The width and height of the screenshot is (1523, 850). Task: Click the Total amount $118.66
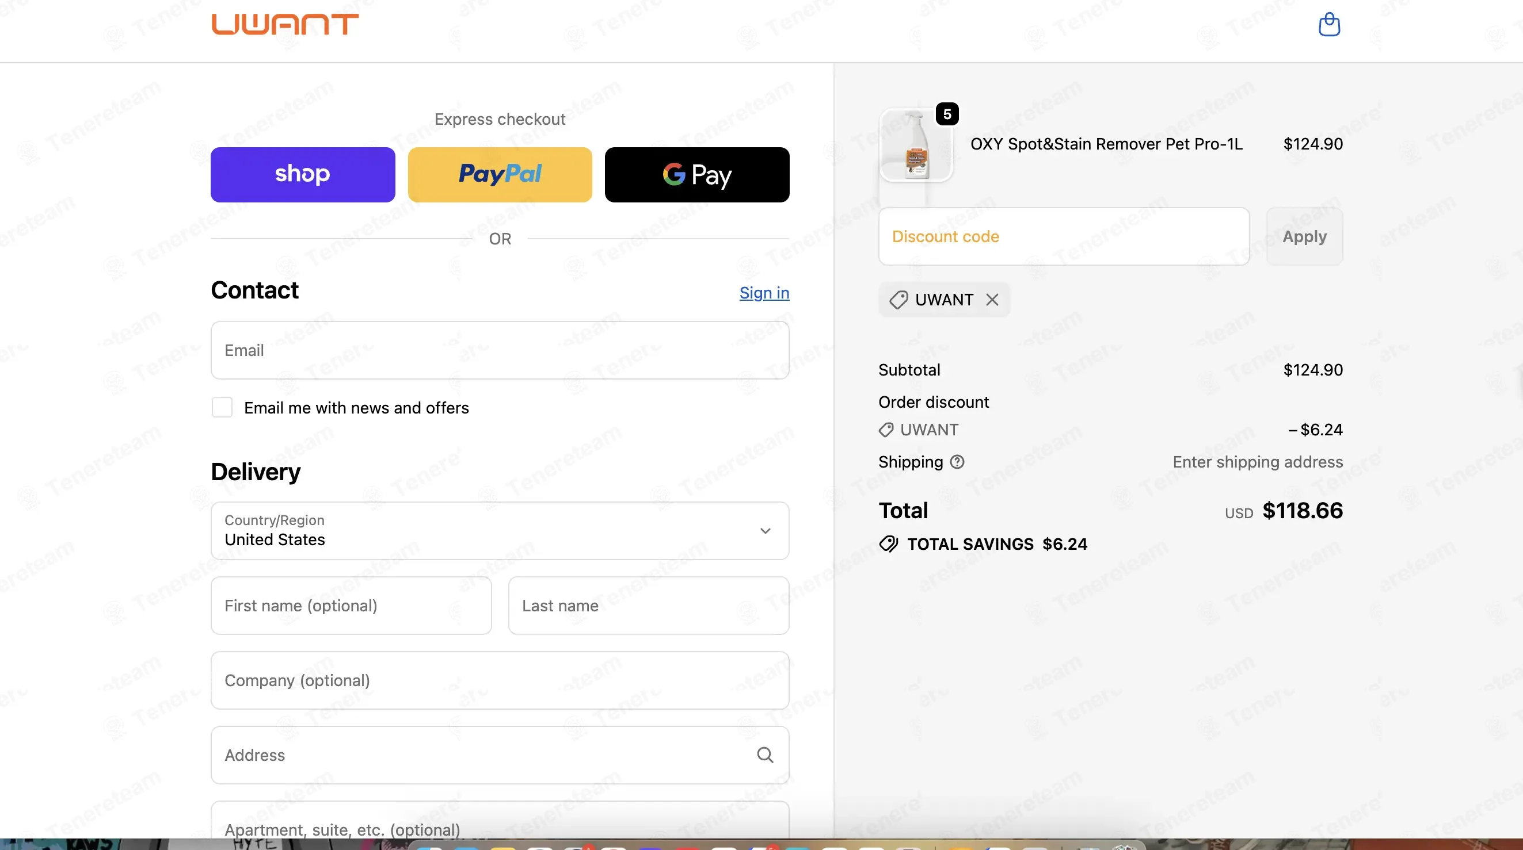pos(1303,511)
